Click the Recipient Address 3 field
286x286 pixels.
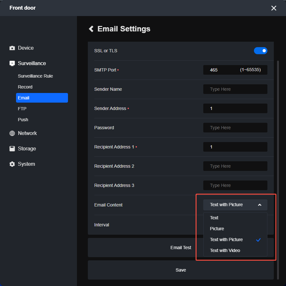pyautogui.click(x=235, y=185)
